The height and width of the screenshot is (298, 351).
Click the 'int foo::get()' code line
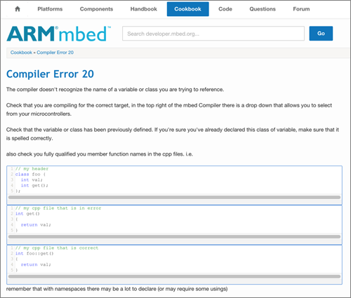click(x=34, y=253)
